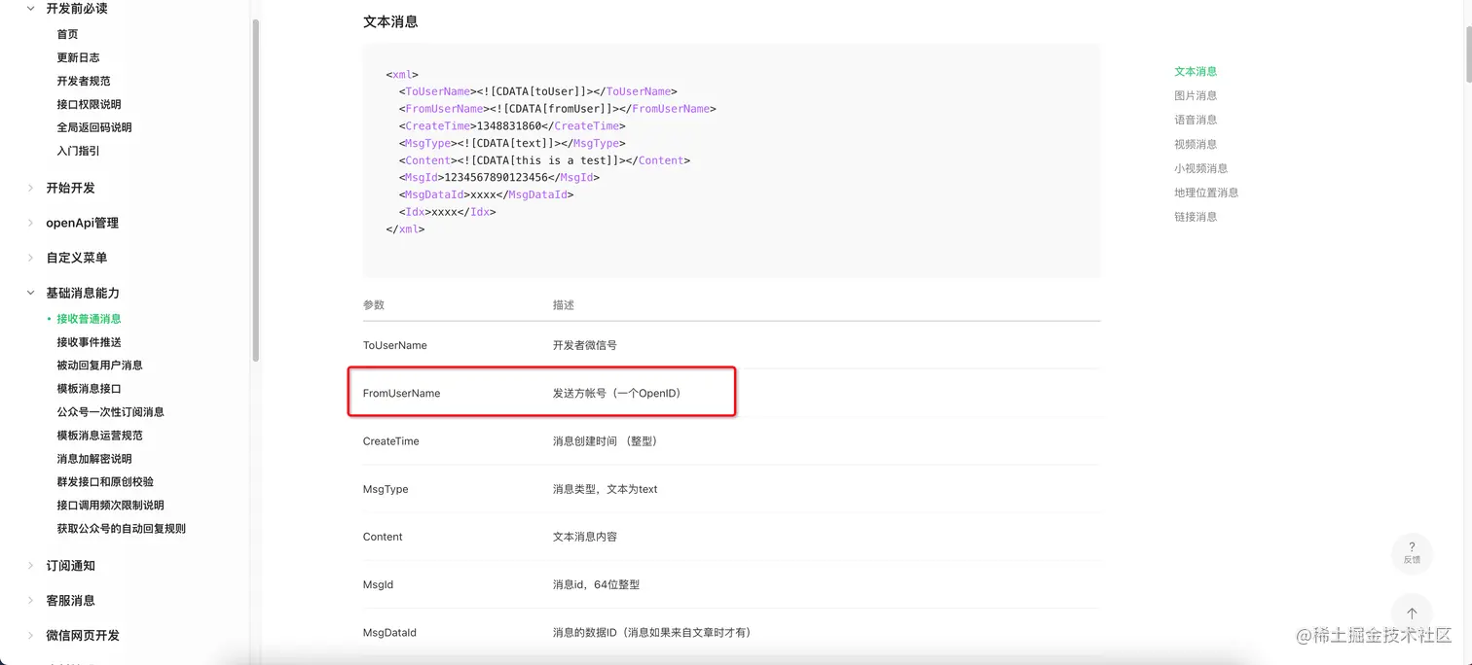Open 公众号一次性订阅消息 page
Viewport: 1472px width, 665px height.
110,412
